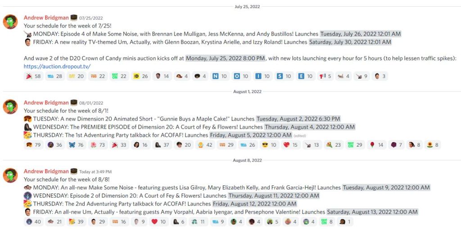Open the auction.dropout.tv link
This screenshot has width=461, height=229.
[x=57, y=67]
